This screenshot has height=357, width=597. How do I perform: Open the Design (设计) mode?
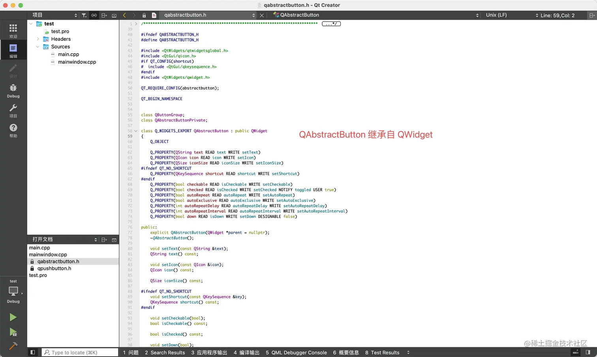pos(13,71)
